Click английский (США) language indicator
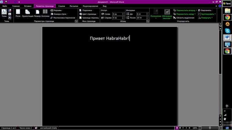The height and width of the screenshot is (130, 232). (x=48, y=128)
